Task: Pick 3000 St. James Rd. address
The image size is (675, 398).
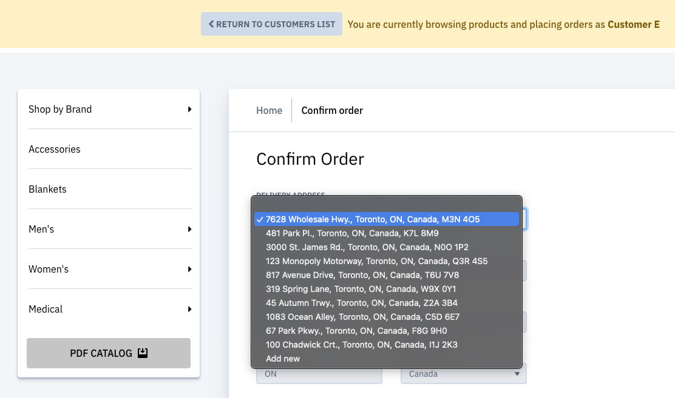Action: click(x=367, y=247)
